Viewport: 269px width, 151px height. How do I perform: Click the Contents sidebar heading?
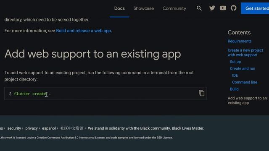click(239, 33)
